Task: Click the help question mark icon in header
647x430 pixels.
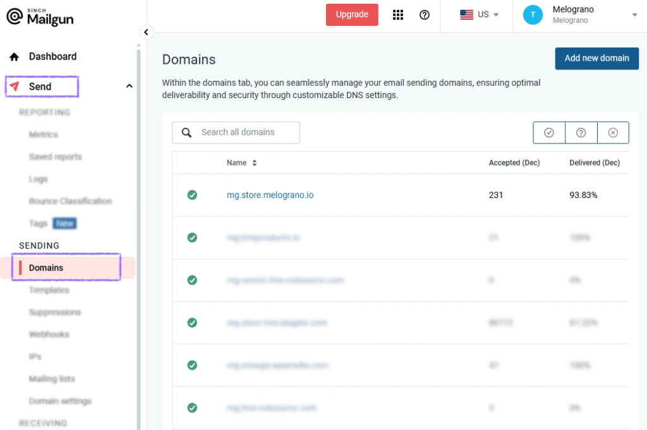Action: [x=425, y=15]
